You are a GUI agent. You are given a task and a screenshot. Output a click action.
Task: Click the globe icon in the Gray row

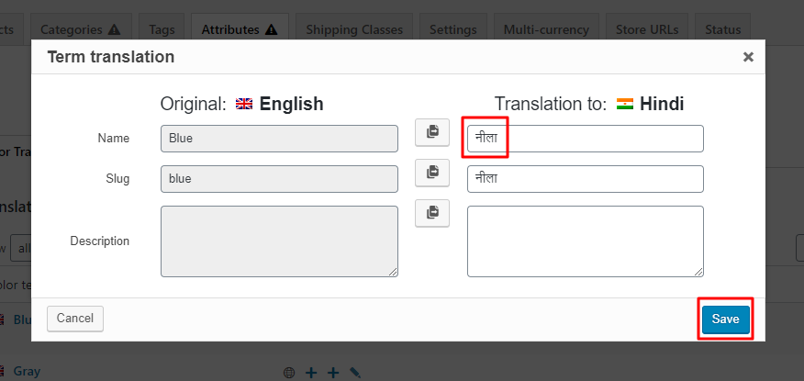(x=290, y=373)
